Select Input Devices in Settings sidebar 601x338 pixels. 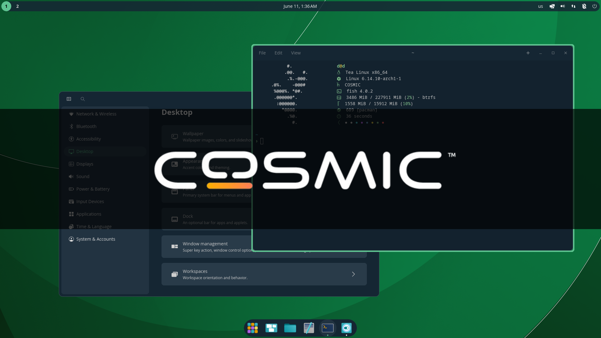click(x=105, y=202)
